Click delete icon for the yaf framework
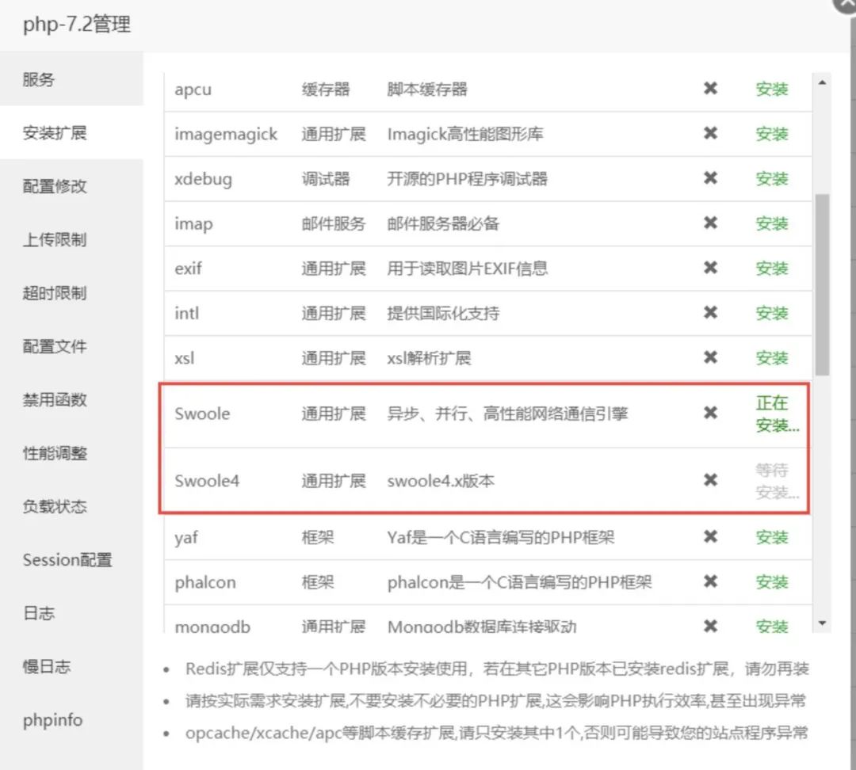 (709, 537)
